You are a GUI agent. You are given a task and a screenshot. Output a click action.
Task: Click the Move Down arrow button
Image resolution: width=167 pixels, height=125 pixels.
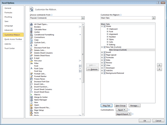[159, 69]
